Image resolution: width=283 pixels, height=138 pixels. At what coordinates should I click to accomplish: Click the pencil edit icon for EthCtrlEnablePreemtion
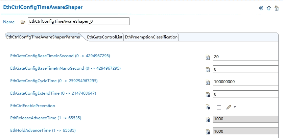[228, 107]
